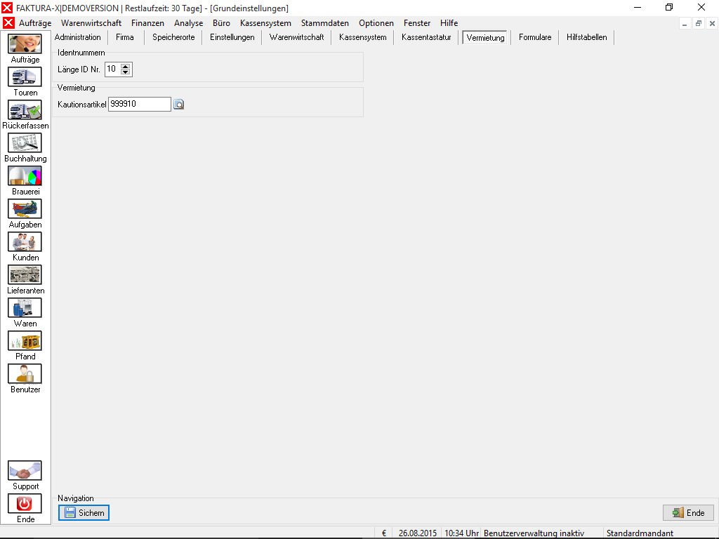The image size is (719, 539).
Task: Open the Lieferanten sidebar icon
Action: [x=25, y=274]
